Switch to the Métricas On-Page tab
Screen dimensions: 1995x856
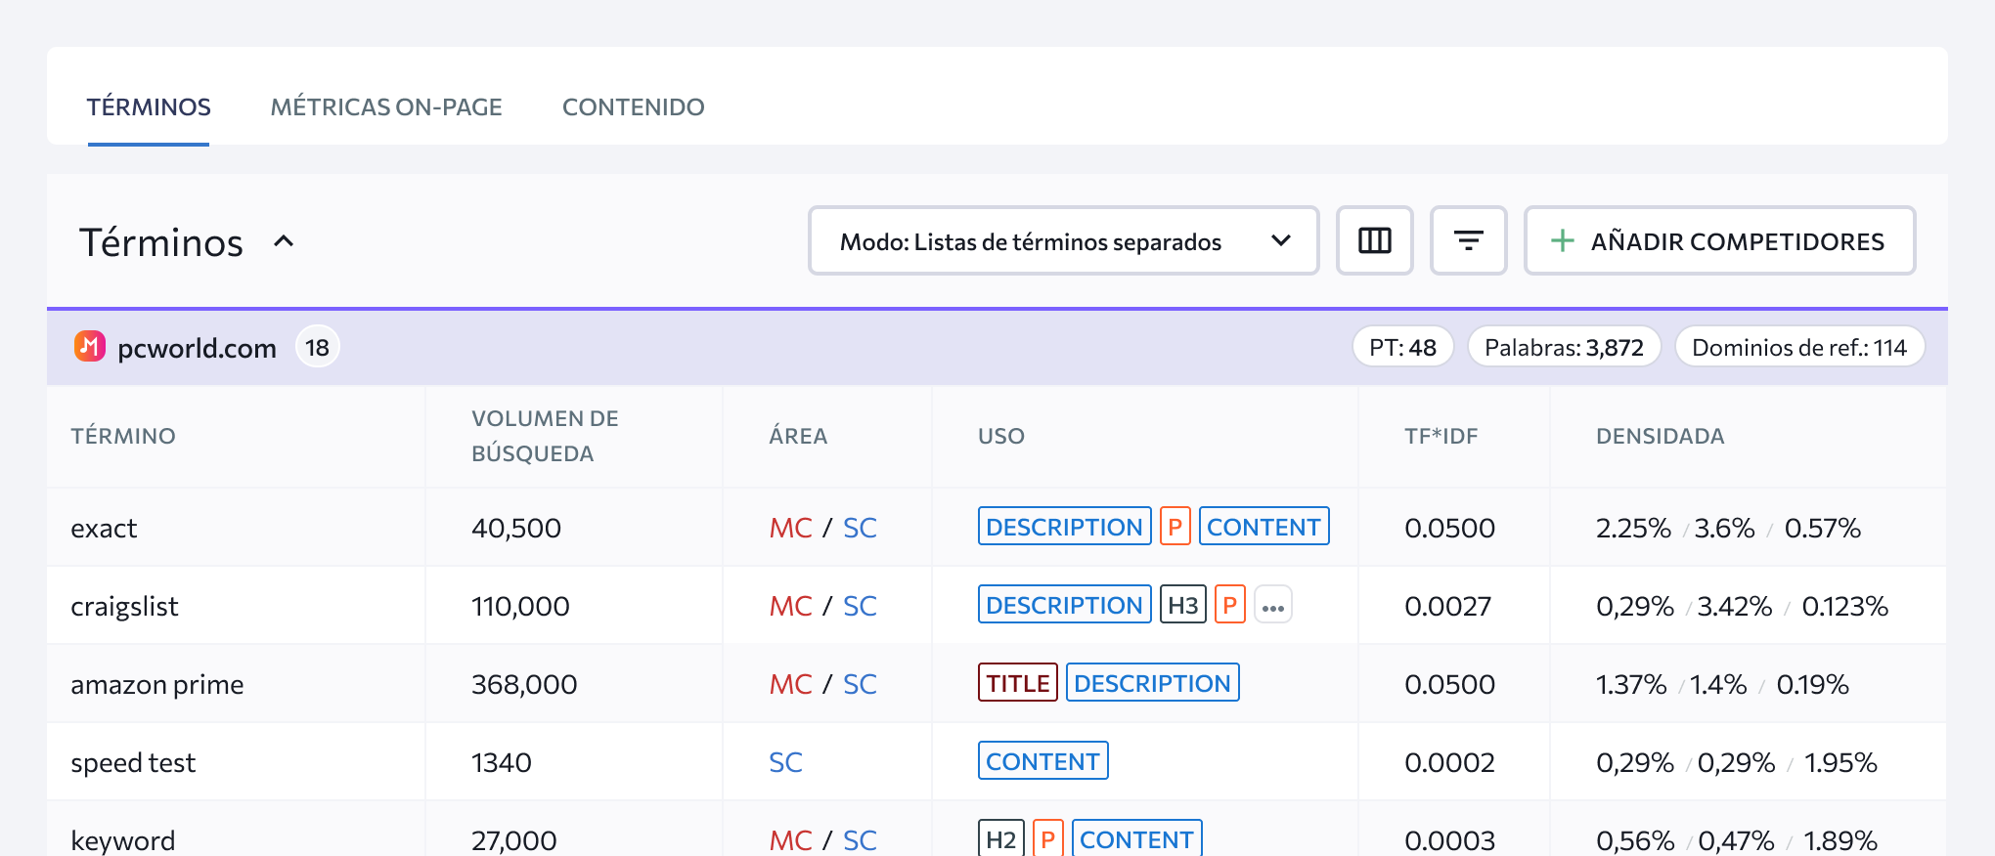(386, 107)
